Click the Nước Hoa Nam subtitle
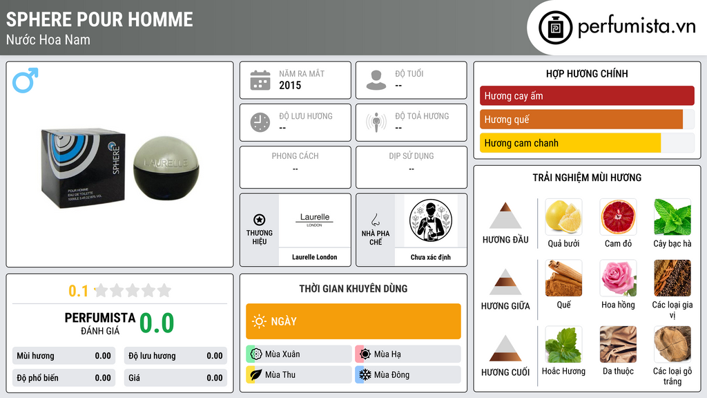This screenshot has width=707, height=398. coord(48,39)
